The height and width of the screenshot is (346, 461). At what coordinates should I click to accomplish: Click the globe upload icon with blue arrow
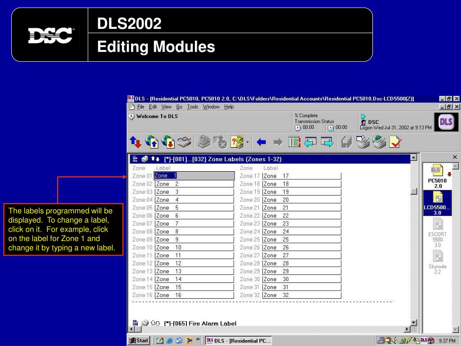[152, 142]
